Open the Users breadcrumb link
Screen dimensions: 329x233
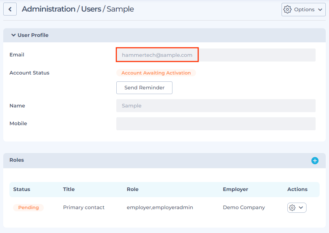(91, 9)
